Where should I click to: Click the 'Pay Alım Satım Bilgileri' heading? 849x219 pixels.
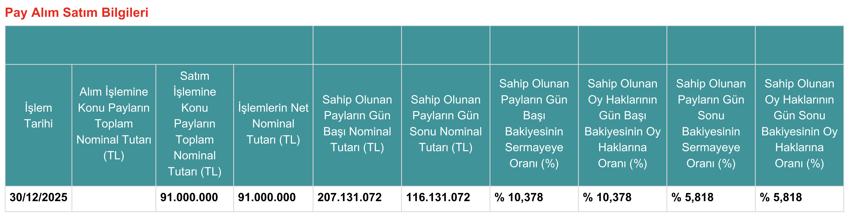tap(77, 13)
